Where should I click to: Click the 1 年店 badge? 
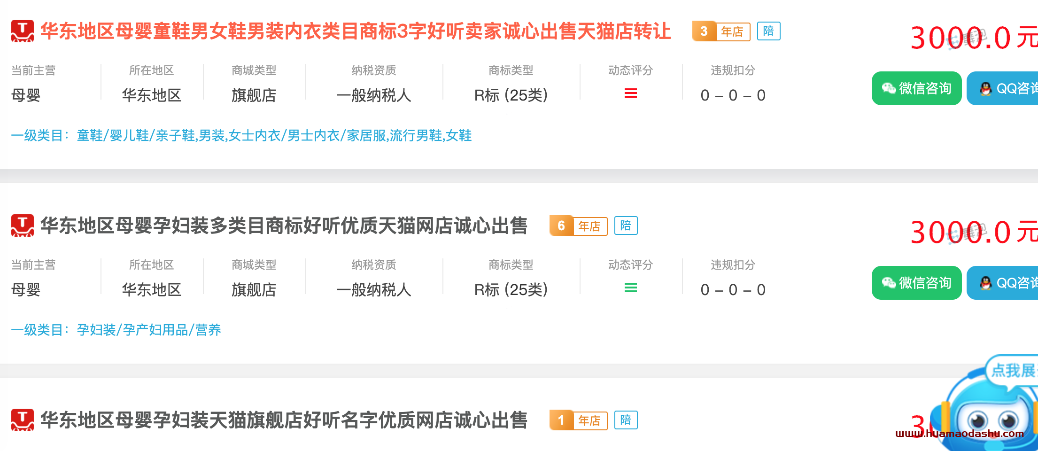point(578,420)
